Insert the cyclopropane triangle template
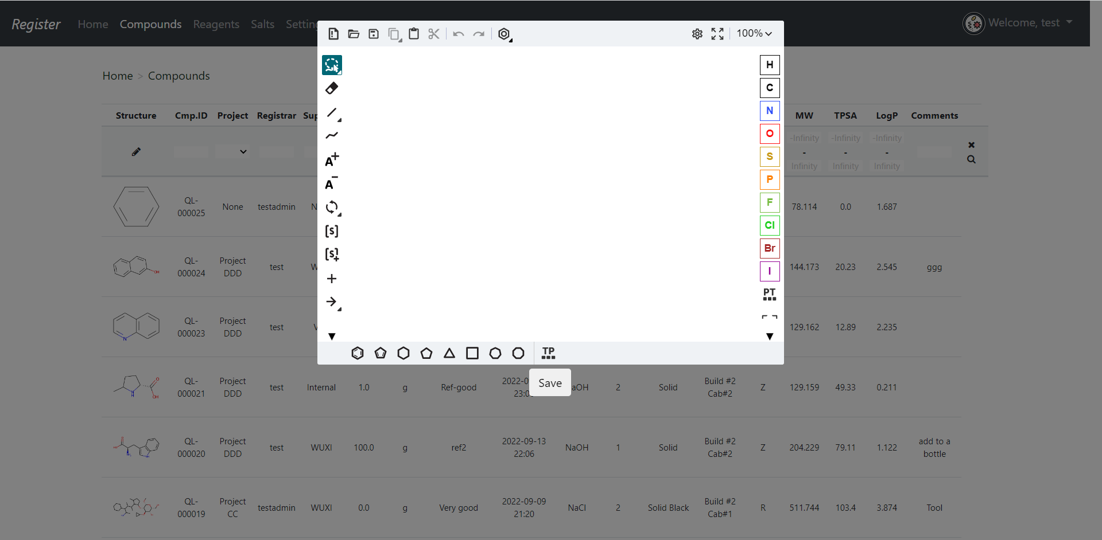Image resolution: width=1102 pixels, height=540 pixels. (449, 353)
